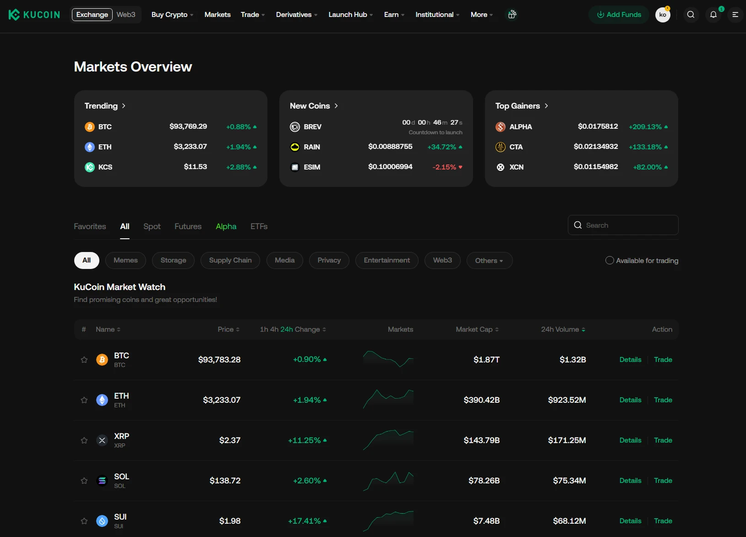
Task: Click BTC coin icon in Trending card
Action: tap(90, 127)
